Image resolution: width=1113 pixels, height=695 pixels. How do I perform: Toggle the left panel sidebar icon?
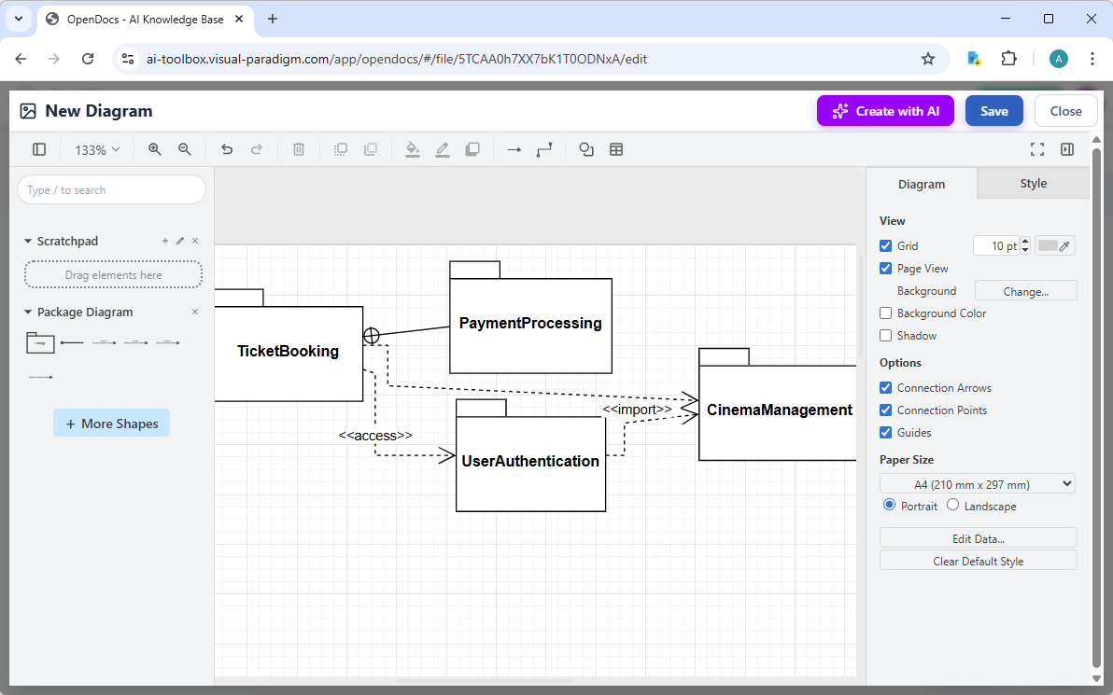coord(38,149)
